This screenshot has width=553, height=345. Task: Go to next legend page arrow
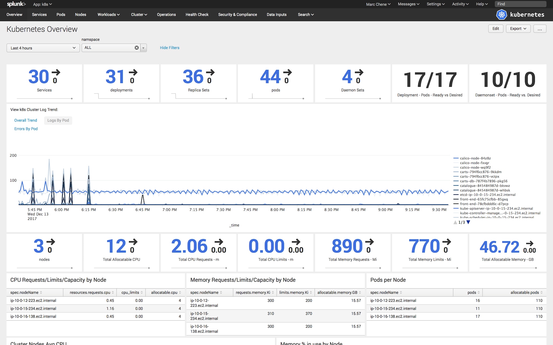tap(468, 222)
